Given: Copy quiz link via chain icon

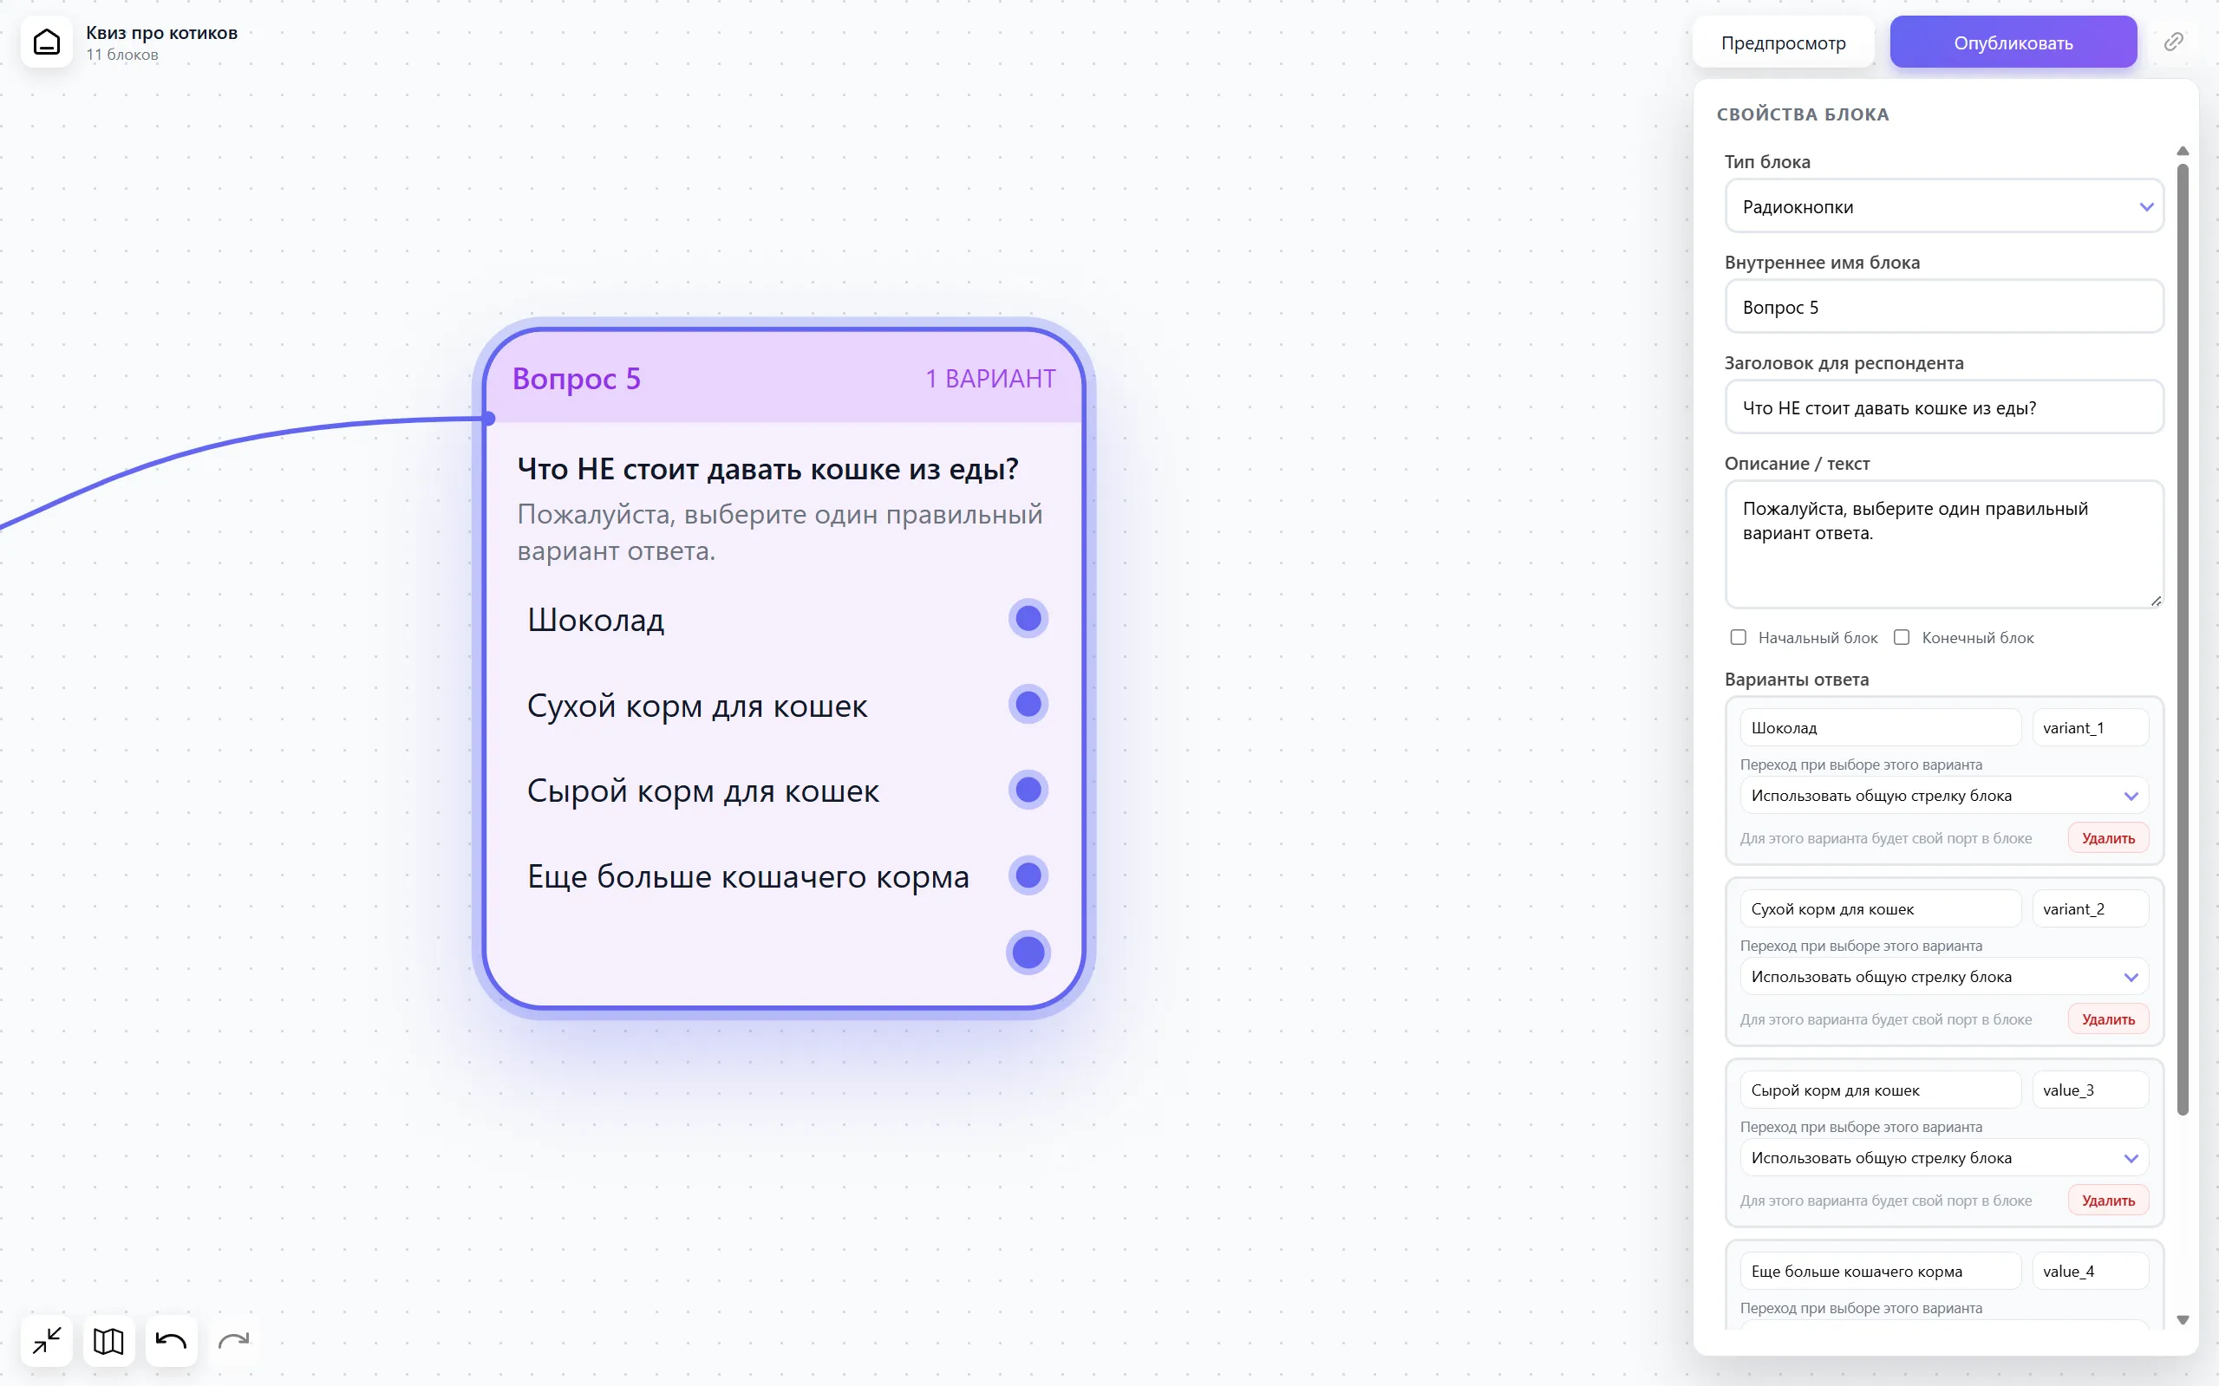Looking at the screenshot, I should 2172,42.
